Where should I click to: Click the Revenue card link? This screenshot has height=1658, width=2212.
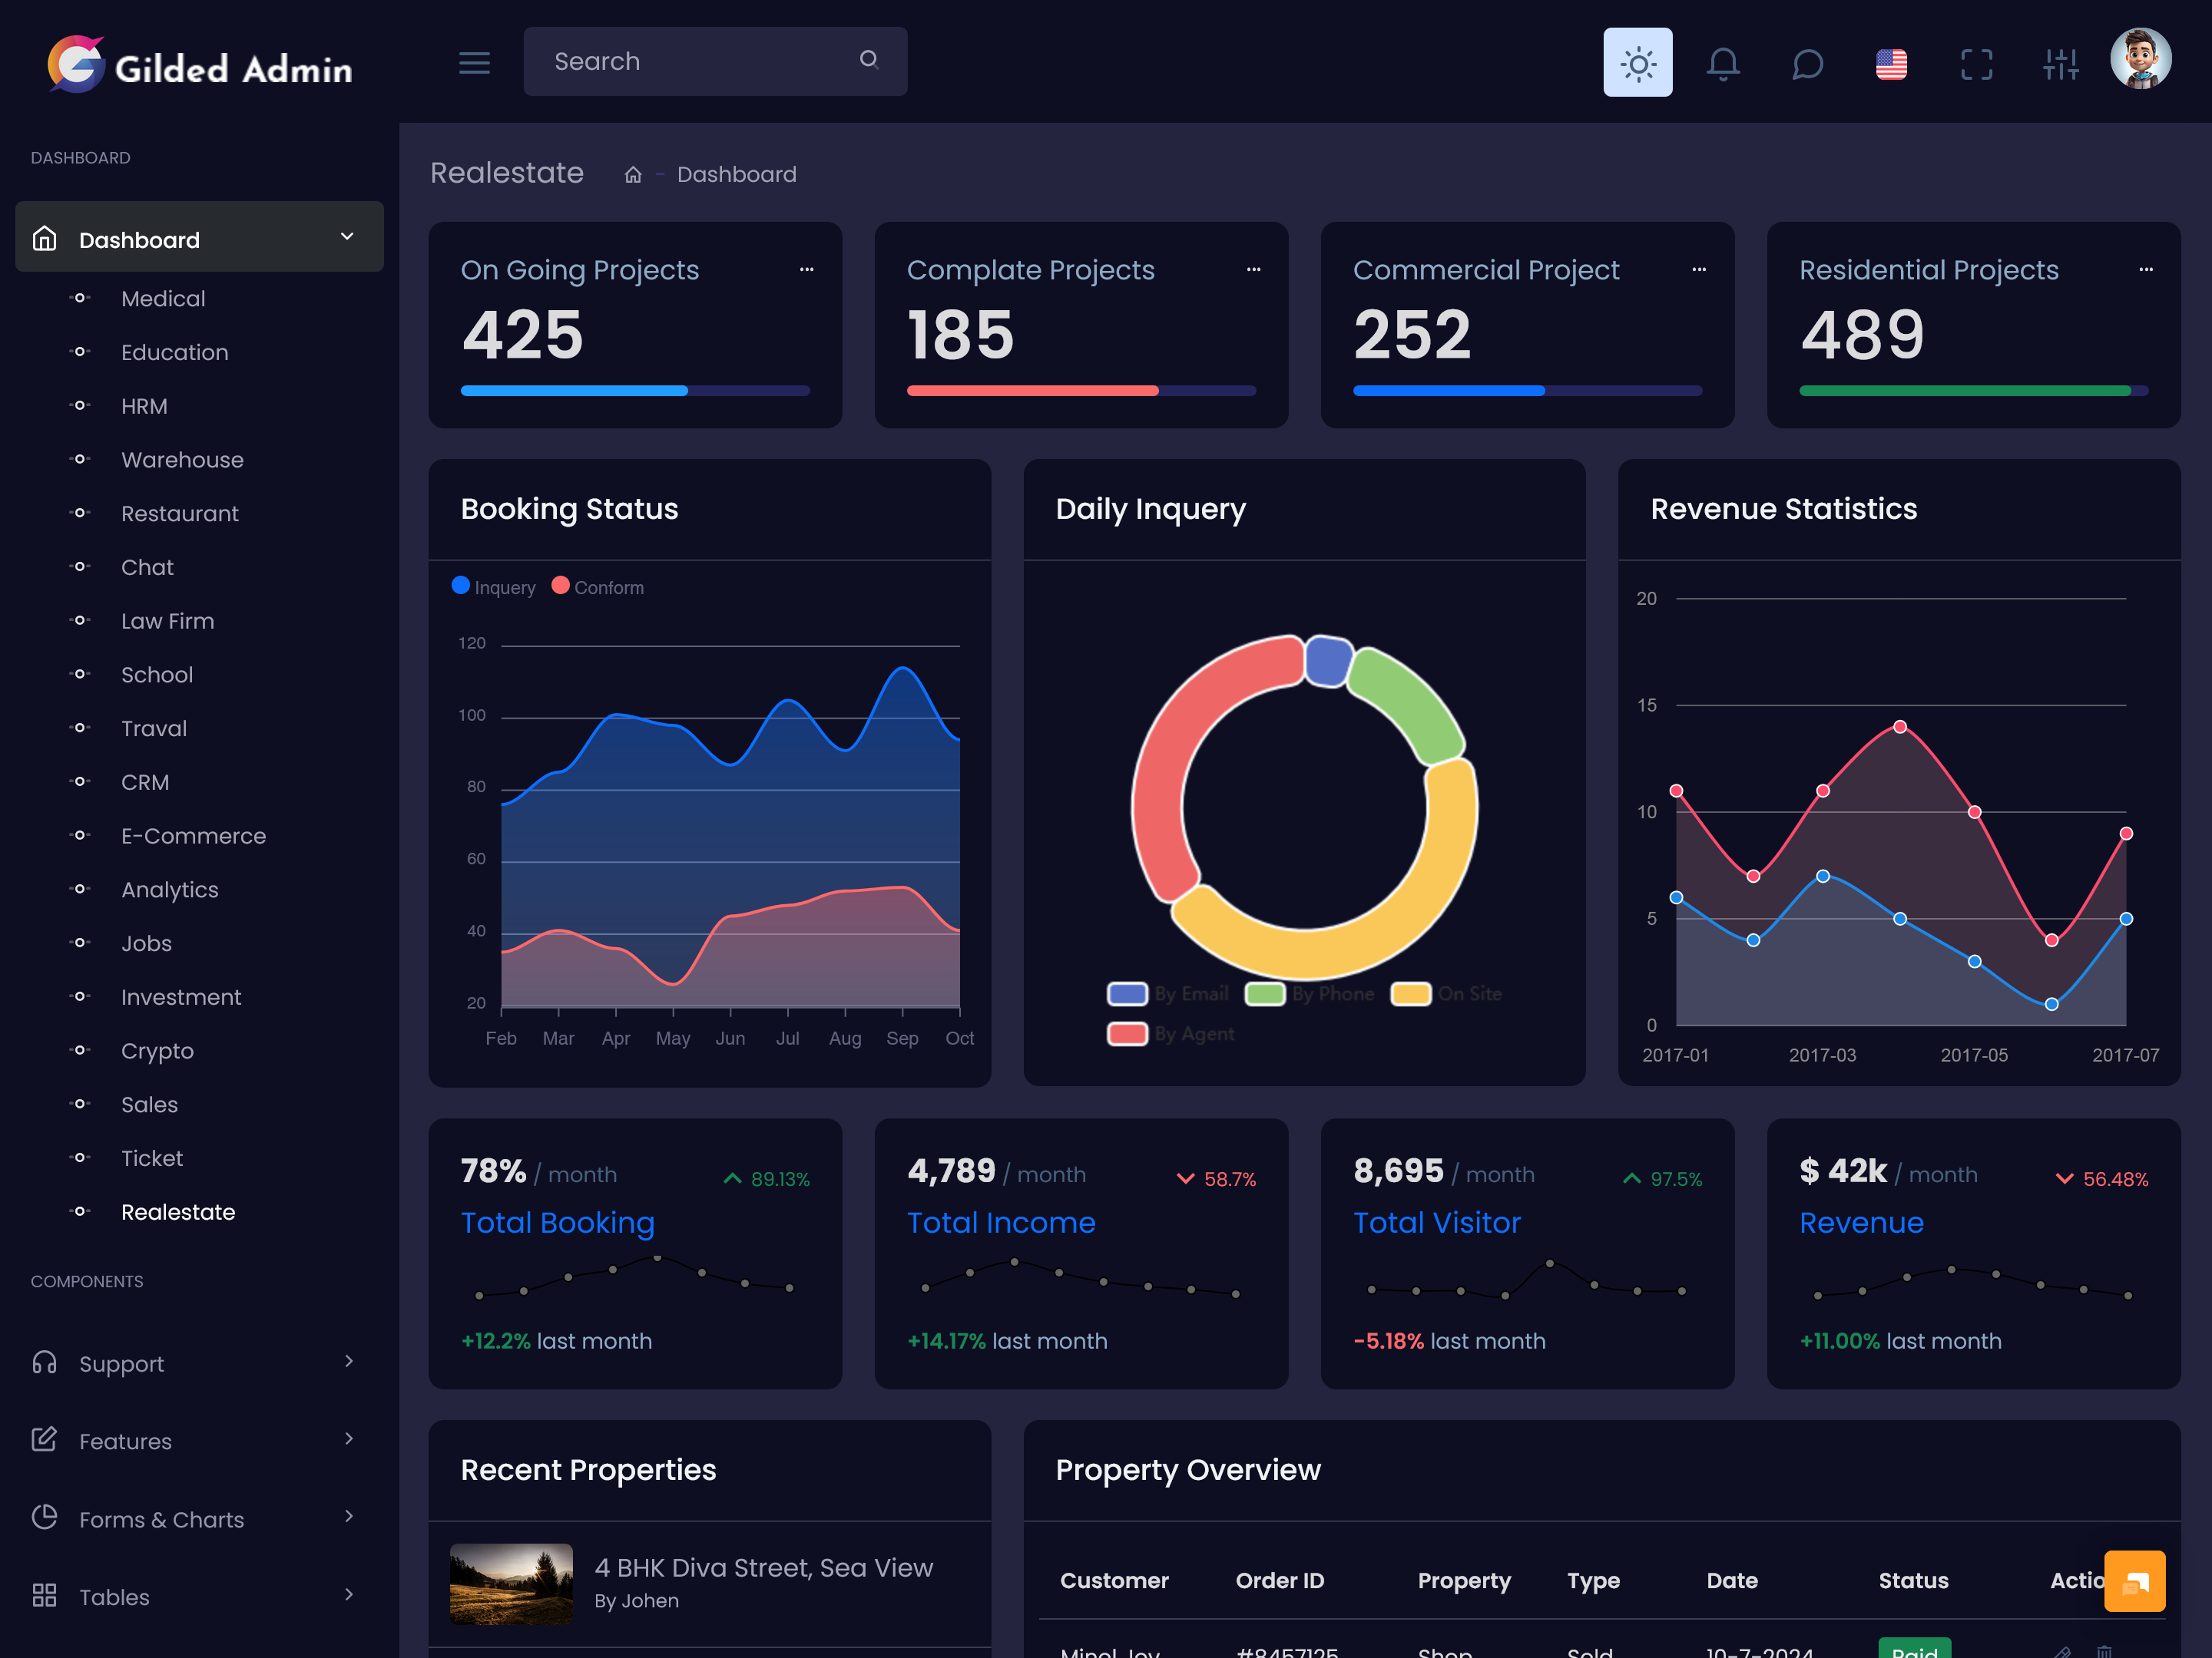click(1862, 1224)
